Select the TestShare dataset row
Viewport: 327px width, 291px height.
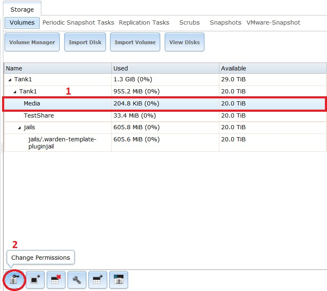[x=39, y=115]
